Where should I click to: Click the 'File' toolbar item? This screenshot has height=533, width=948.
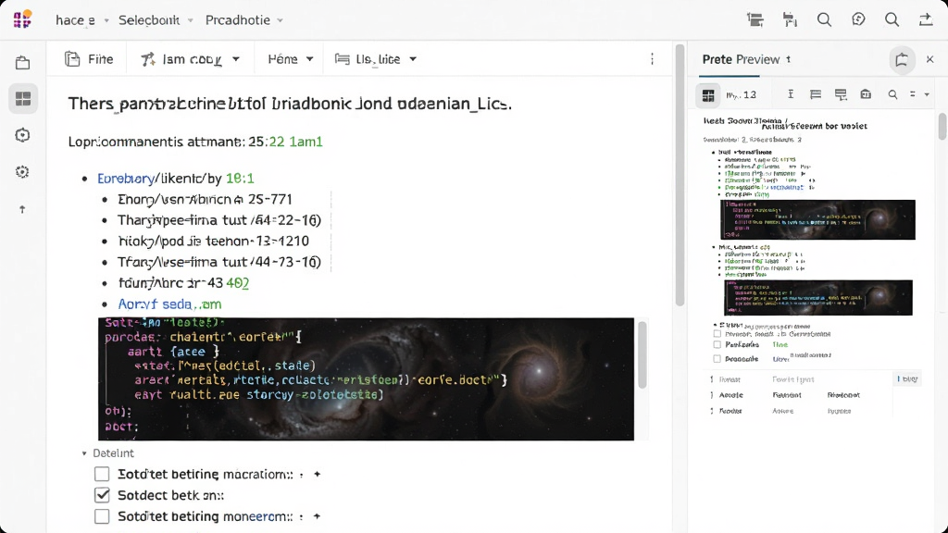click(x=89, y=59)
